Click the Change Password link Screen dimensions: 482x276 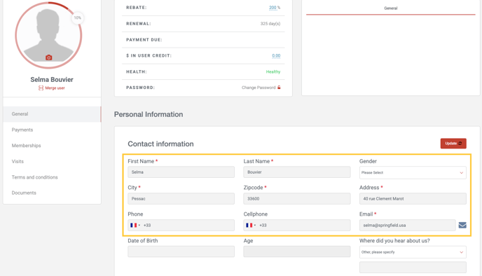[x=259, y=88]
